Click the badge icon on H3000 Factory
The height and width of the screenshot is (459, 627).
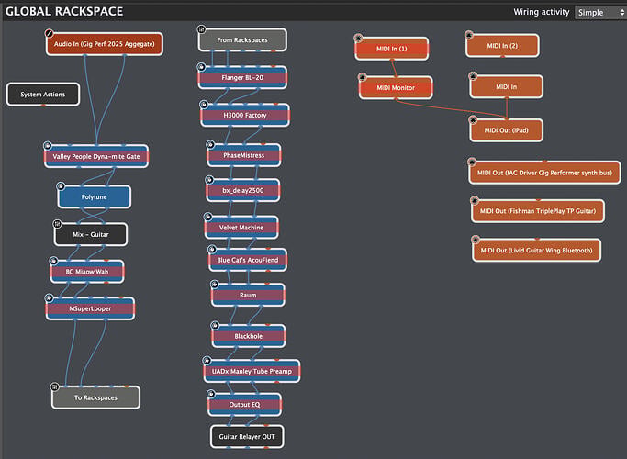204,105
